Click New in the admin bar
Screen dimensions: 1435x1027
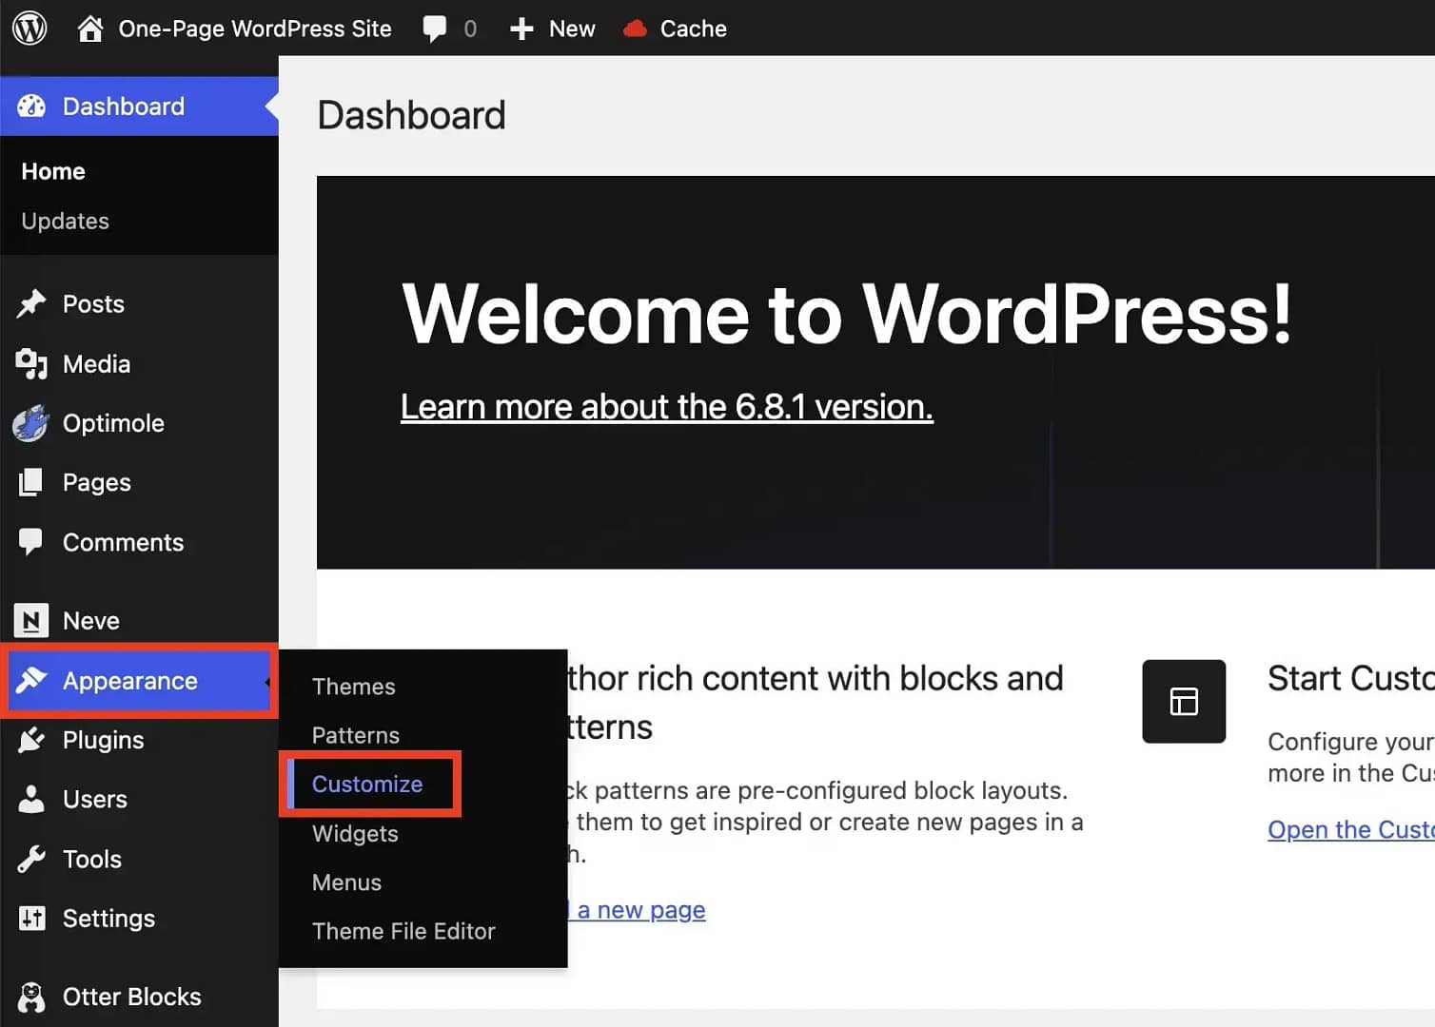tap(572, 29)
